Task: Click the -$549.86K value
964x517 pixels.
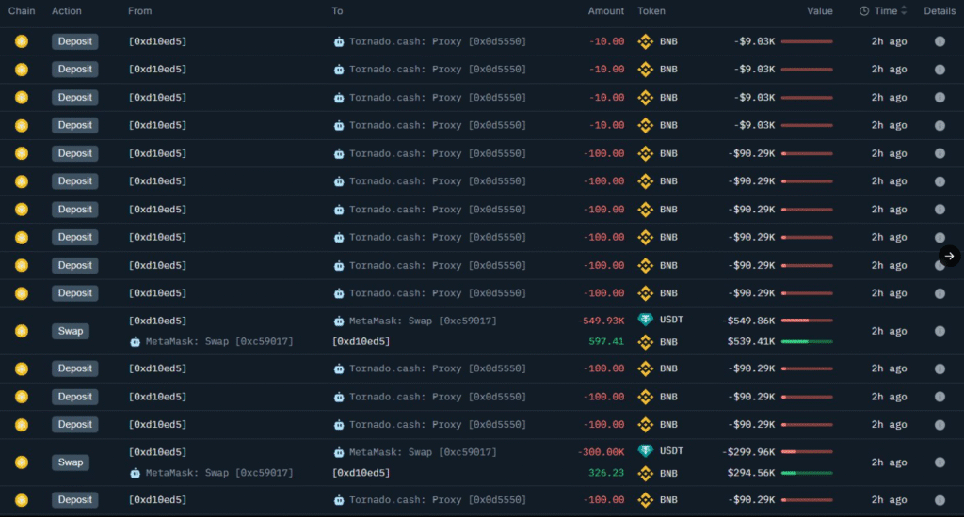Action: tap(748, 321)
